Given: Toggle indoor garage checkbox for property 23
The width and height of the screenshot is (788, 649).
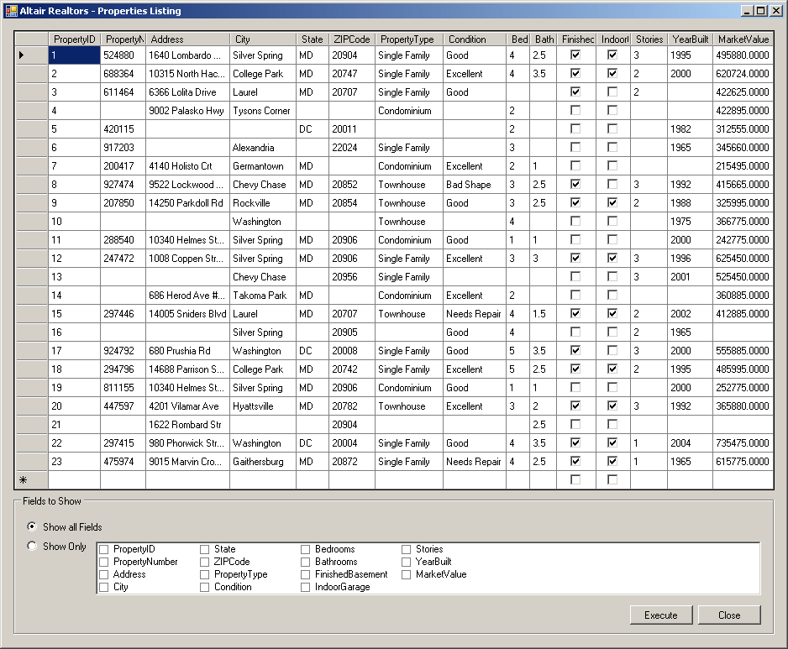Looking at the screenshot, I should point(612,461).
